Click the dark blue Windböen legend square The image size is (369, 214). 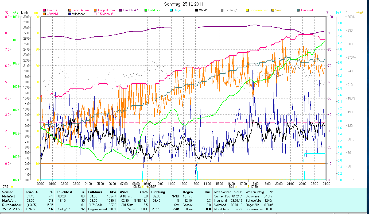[x=69, y=14]
